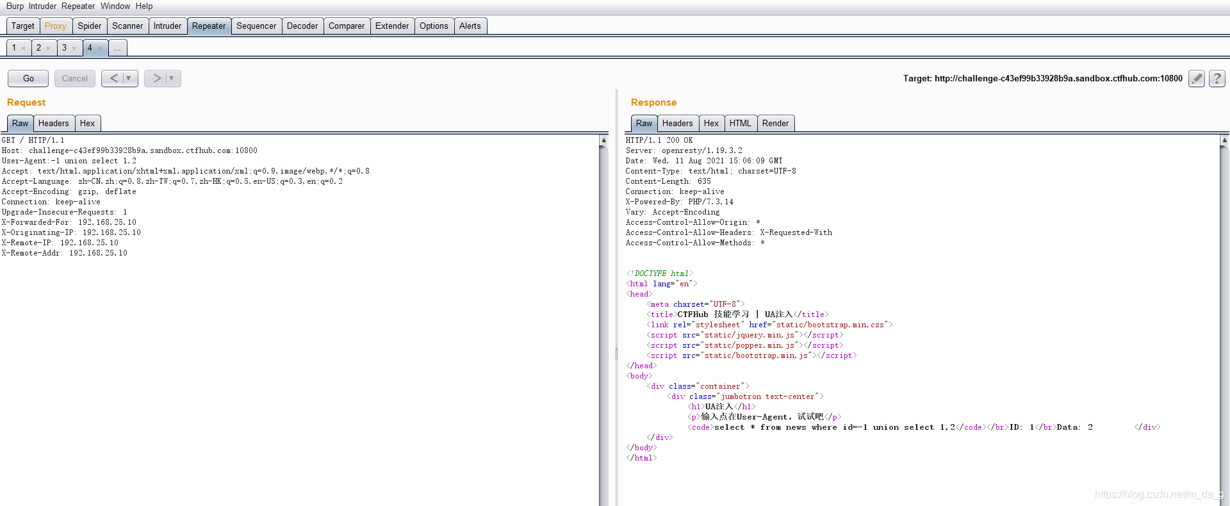Switch to the Alerts tool tab
Image resolution: width=1230 pixels, height=506 pixels.
pyautogui.click(x=470, y=26)
